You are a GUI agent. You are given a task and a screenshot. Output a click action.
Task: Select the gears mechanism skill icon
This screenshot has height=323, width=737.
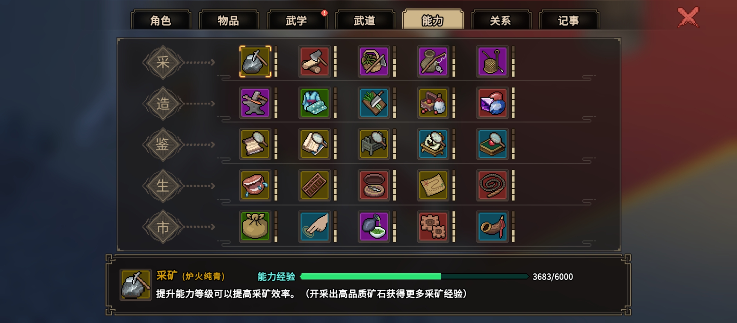tap(433, 226)
